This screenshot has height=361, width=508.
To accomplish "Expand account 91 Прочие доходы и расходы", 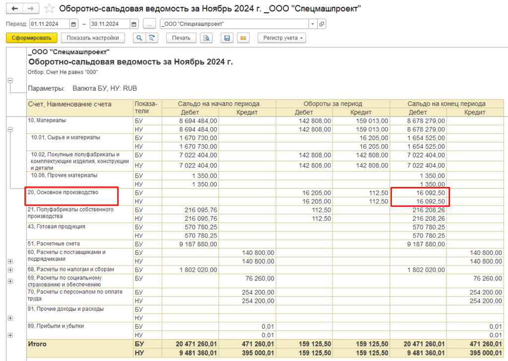I will coord(10,318).
